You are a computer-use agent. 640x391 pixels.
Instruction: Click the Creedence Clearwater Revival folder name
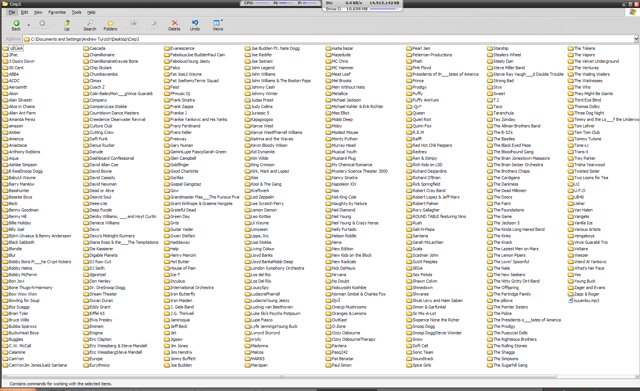coord(117,119)
